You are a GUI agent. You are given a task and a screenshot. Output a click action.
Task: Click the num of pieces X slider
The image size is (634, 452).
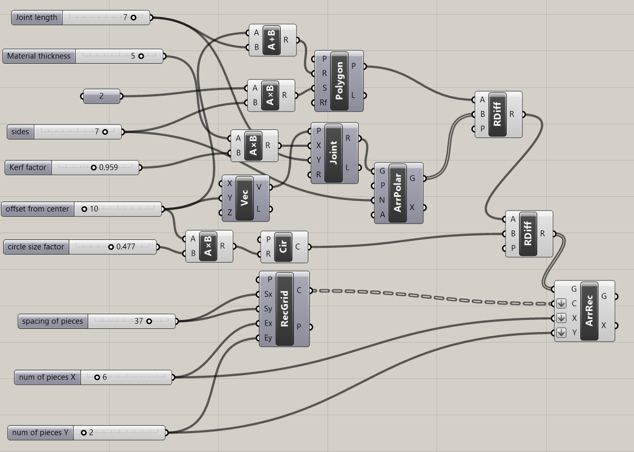[93, 377]
